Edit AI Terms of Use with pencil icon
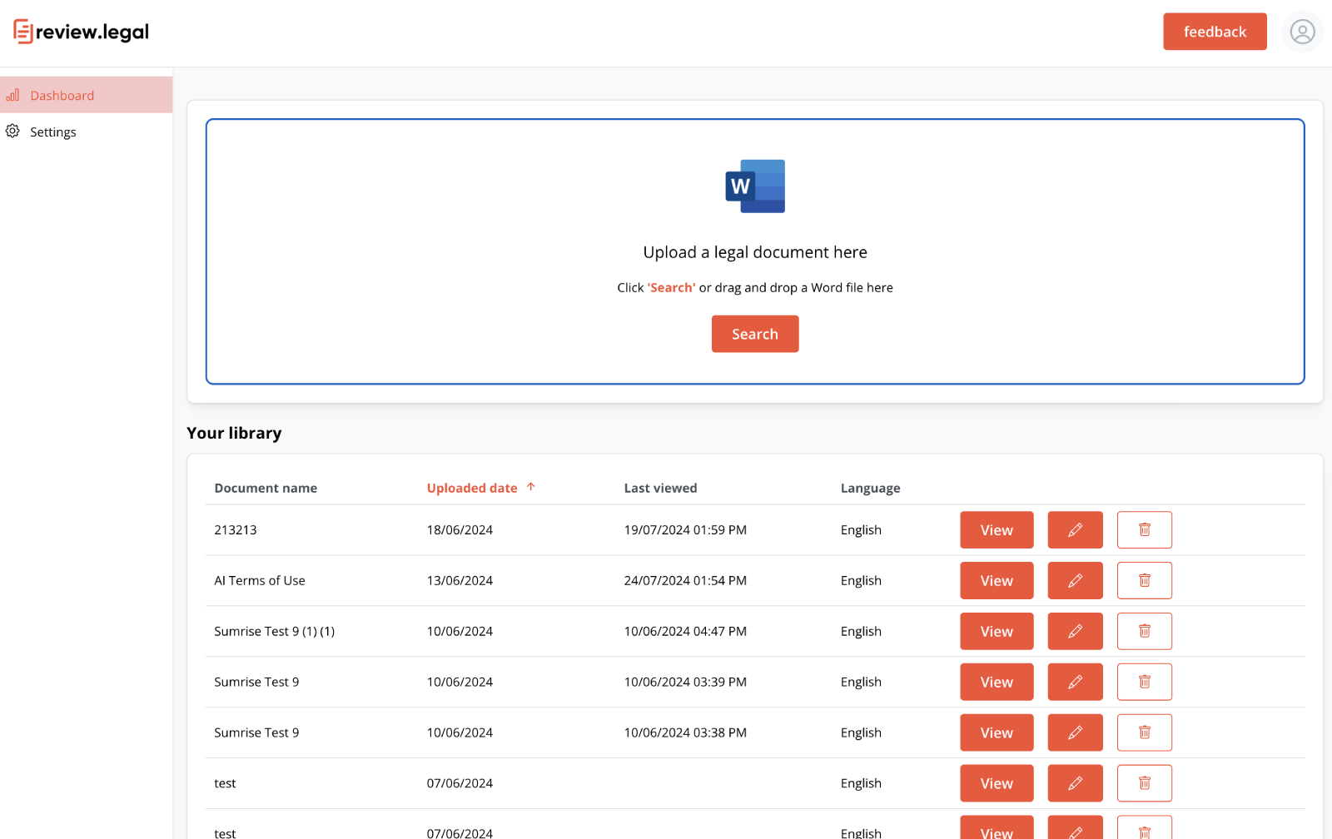This screenshot has height=839, width=1332. click(1075, 581)
